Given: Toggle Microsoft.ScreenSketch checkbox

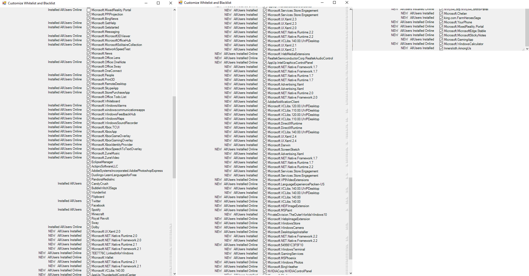Looking at the screenshot, I should click(265, 150).
